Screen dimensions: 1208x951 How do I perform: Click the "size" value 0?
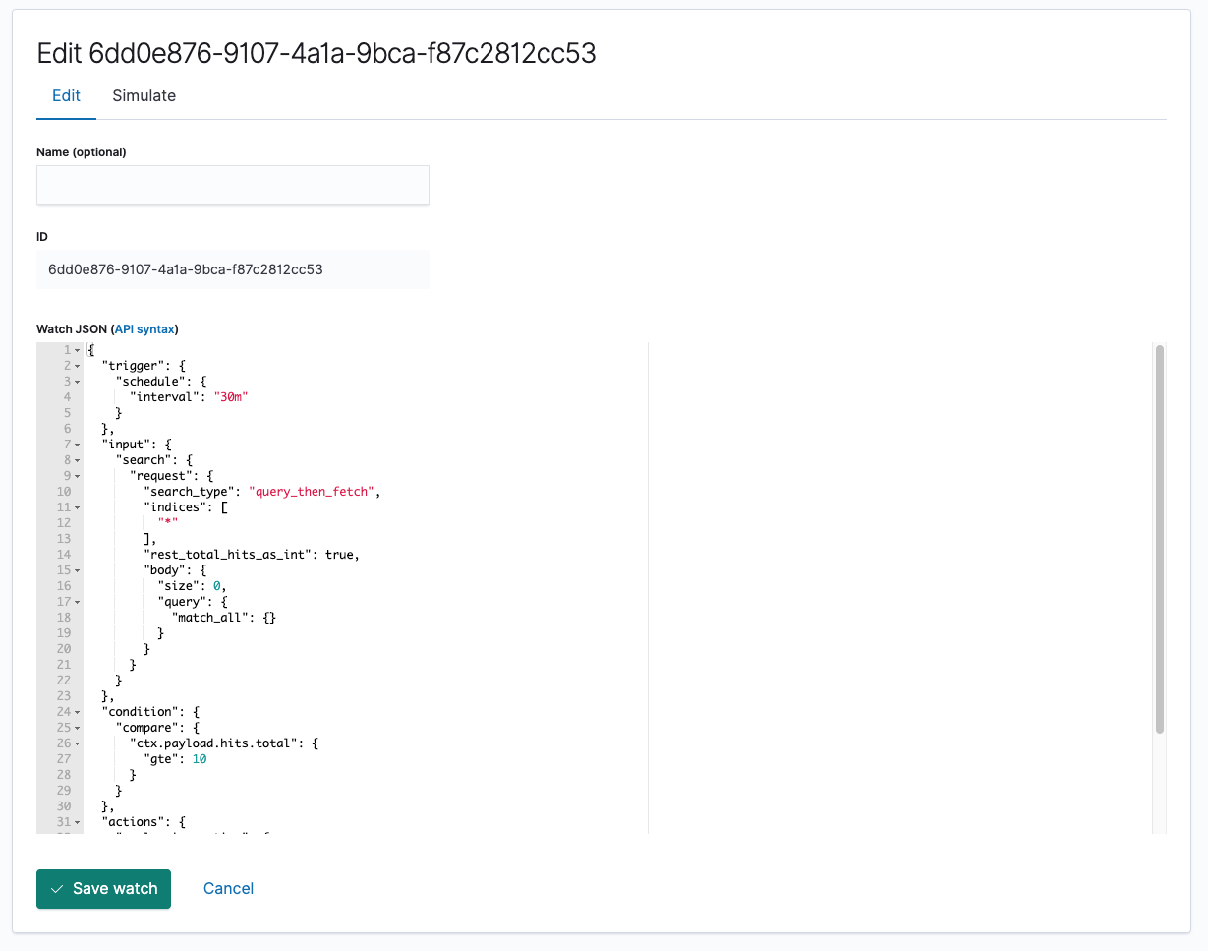[217, 586]
